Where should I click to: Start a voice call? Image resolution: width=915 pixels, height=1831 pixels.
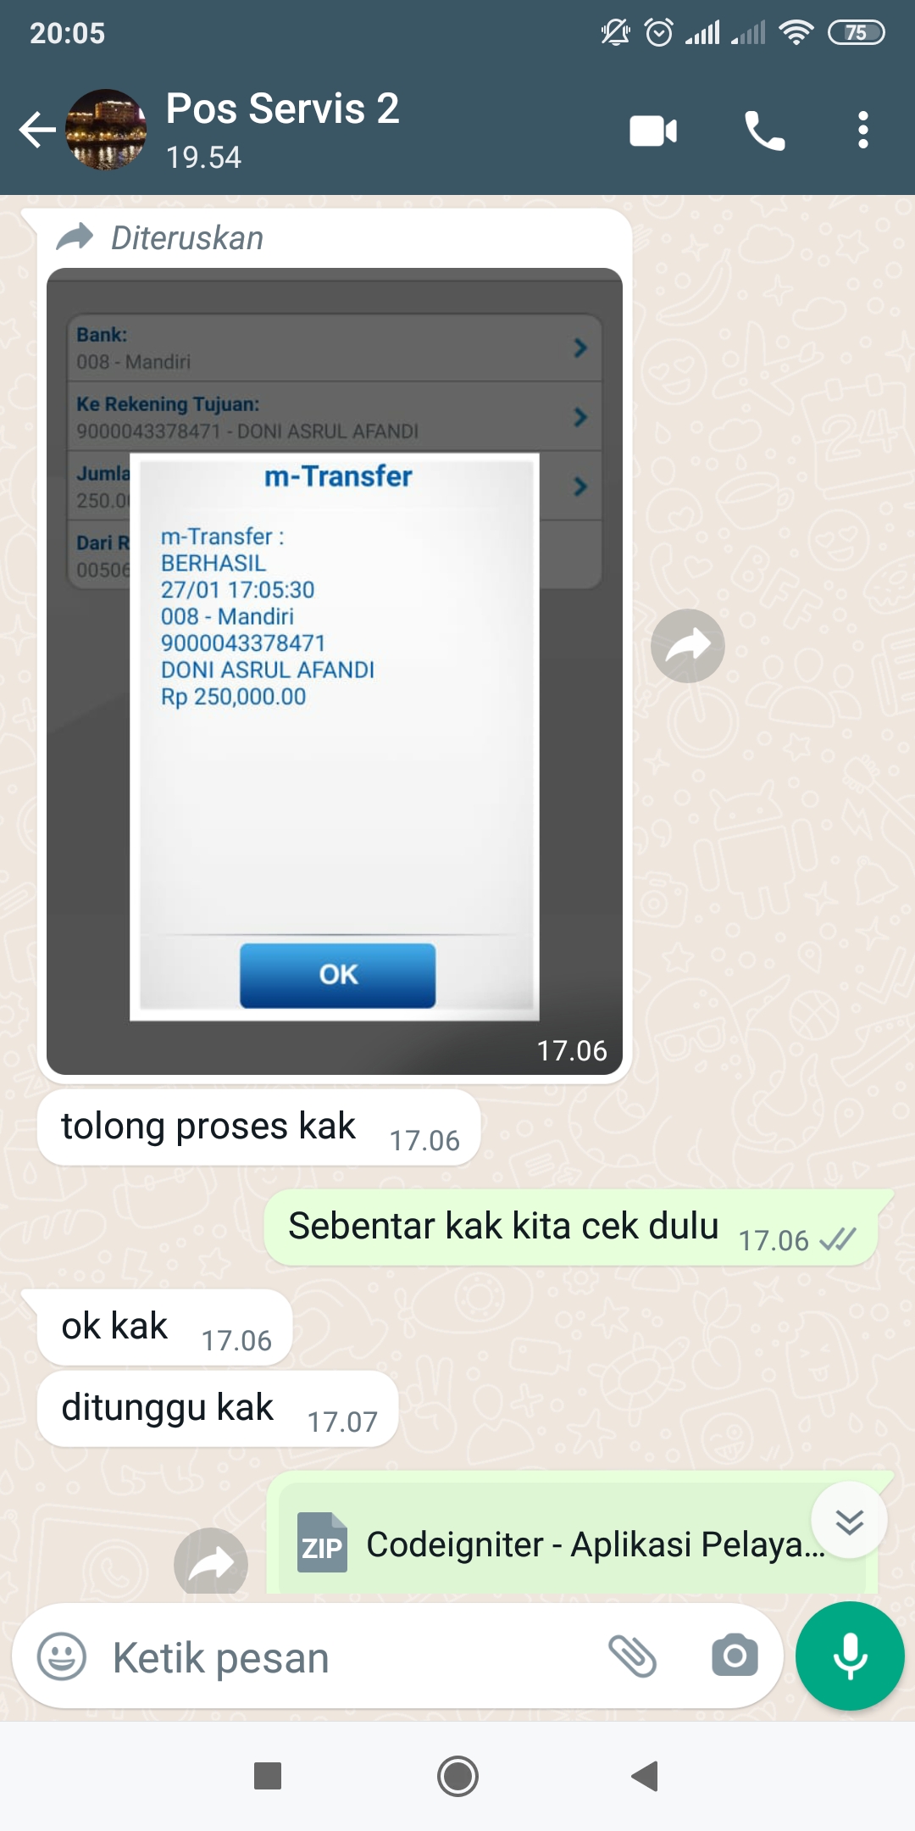pos(764,131)
